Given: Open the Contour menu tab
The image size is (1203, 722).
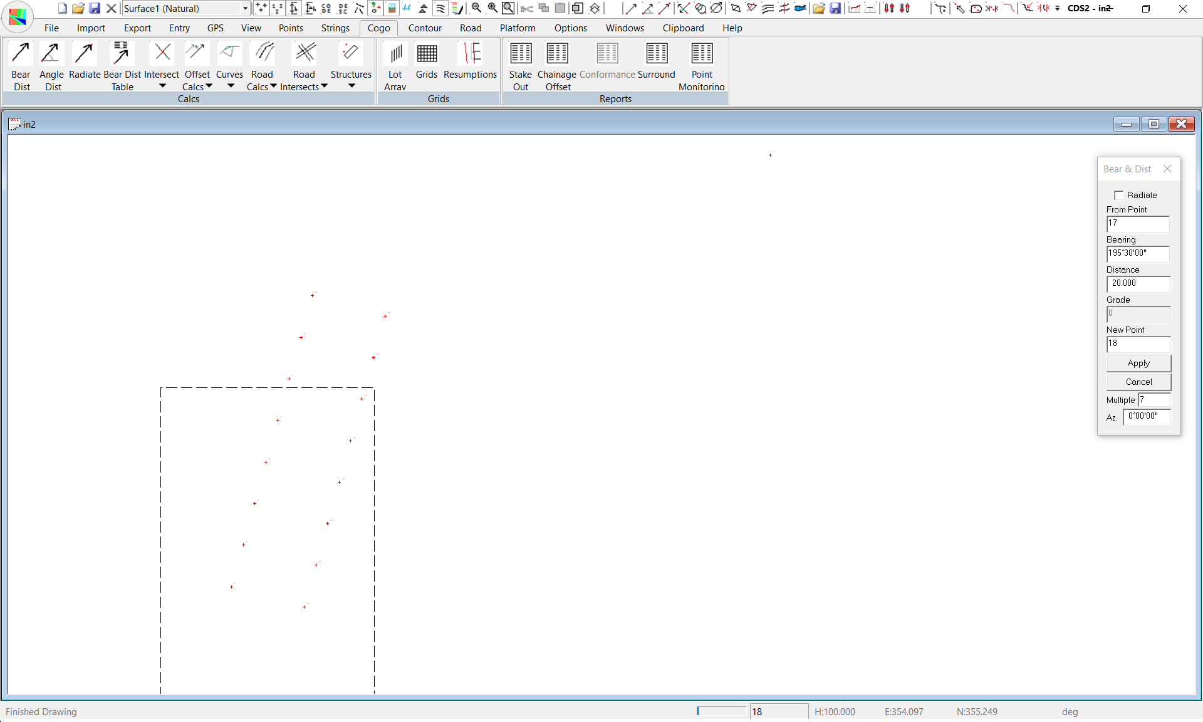Looking at the screenshot, I should [425, 28].
